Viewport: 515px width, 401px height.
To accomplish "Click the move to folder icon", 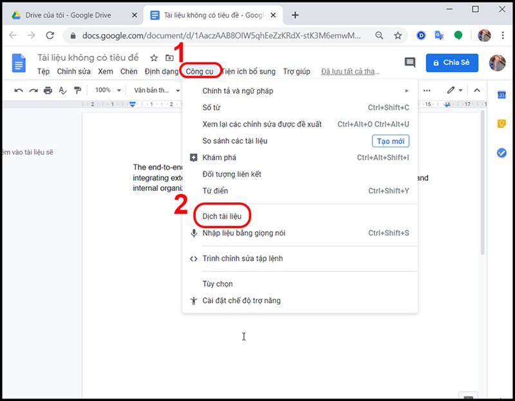I will pyautogui.click(x=169, y=58).
